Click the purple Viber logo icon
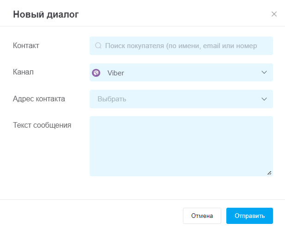This screenshot has height=229, width=285. (96, 73)
